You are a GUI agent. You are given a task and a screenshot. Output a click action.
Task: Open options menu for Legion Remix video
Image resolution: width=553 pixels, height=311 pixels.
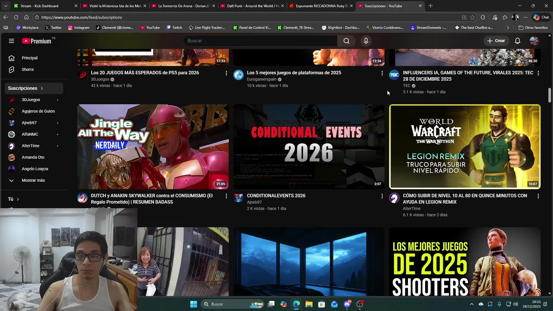pos(538,197)
